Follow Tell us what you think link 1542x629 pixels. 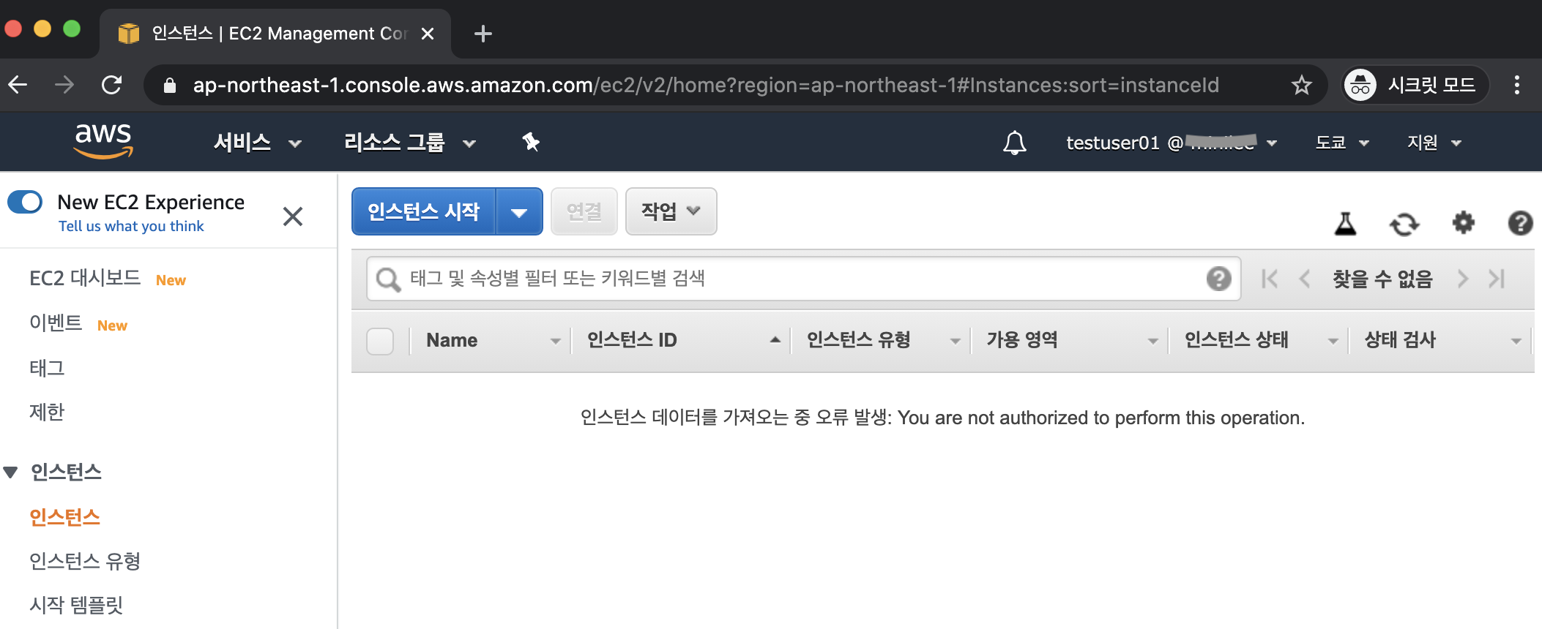pyautogui.click(x=131, y=226)
